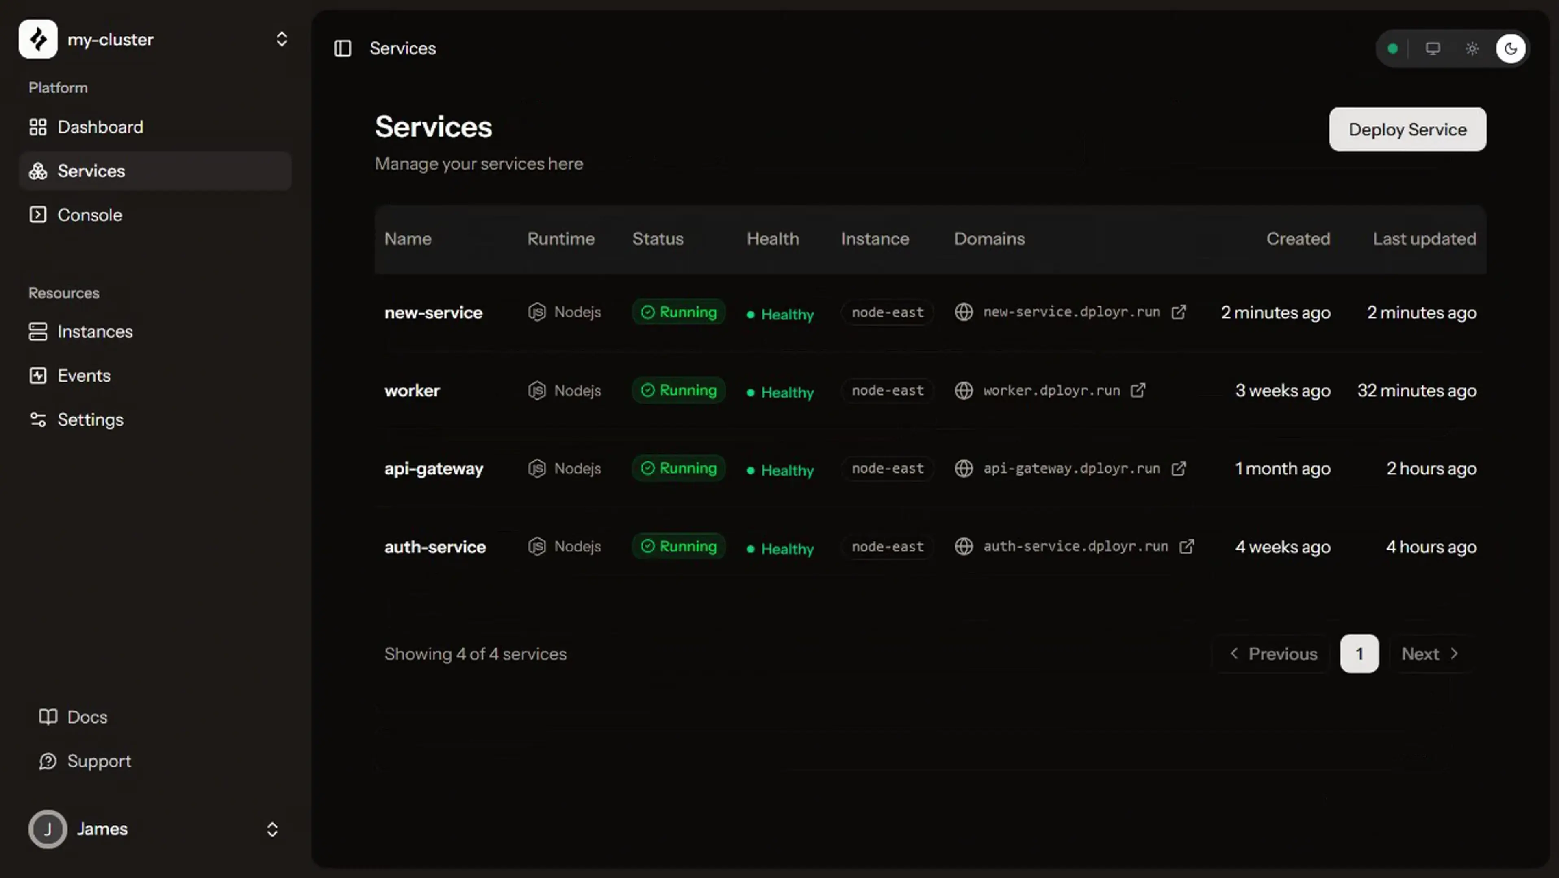Click the Deploy Service button
Image resolution: width=1559 pixels, height=878 pixels.
[x=1408, y=130]
